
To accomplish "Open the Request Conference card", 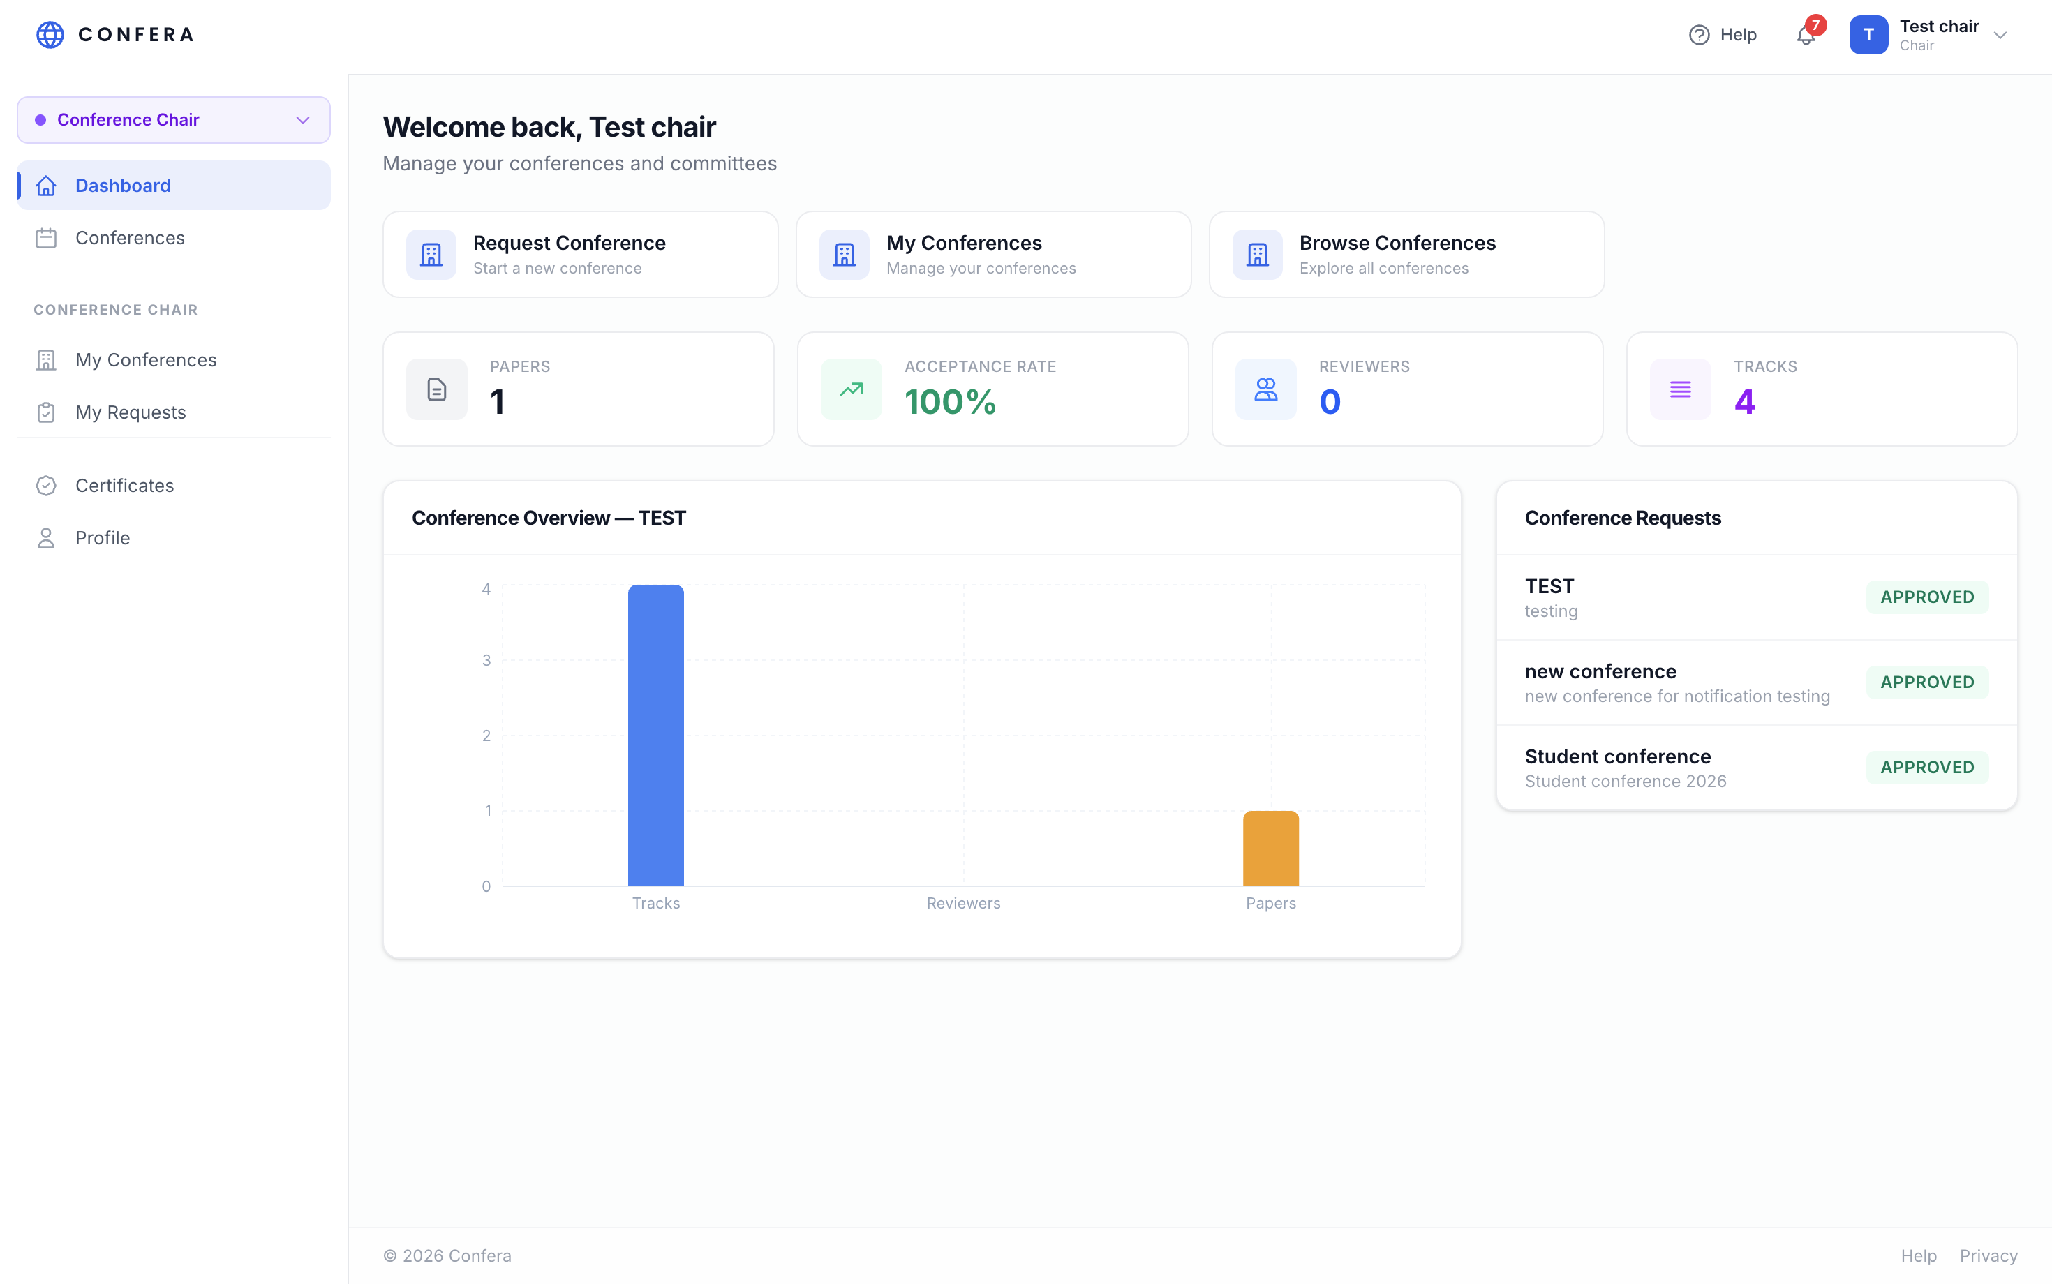I will (580, 255).
